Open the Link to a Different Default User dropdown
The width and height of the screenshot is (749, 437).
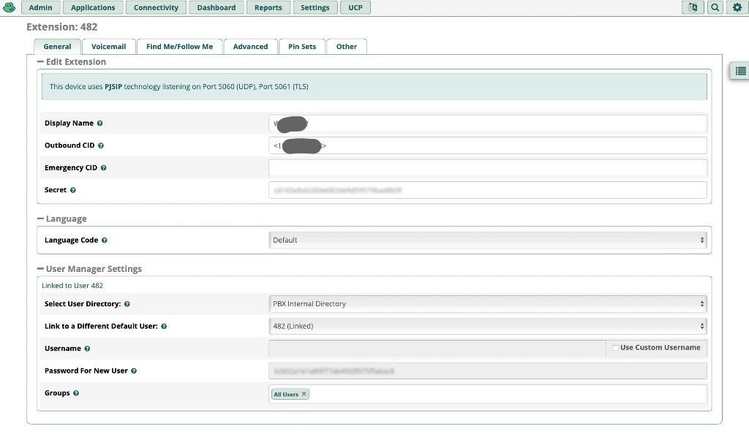pyautogui.click(x=486, y=325)
